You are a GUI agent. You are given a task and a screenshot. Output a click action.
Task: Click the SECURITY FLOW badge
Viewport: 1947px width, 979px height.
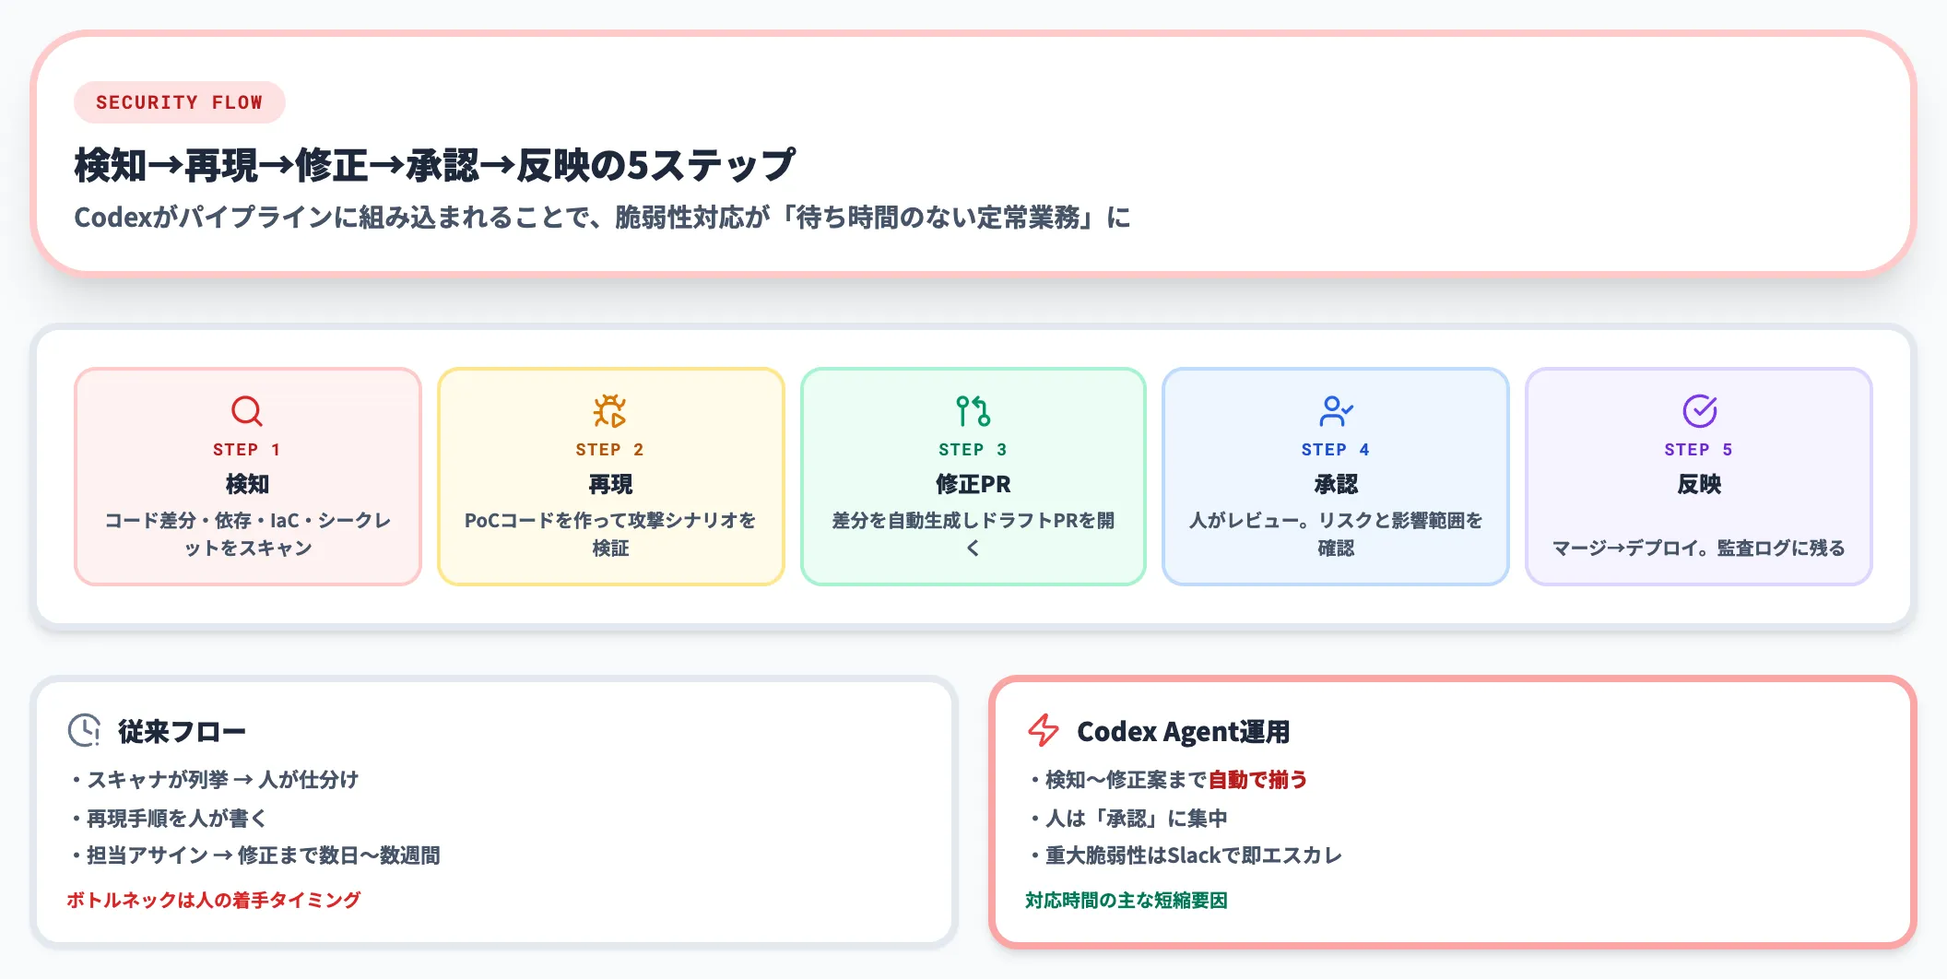179,102
